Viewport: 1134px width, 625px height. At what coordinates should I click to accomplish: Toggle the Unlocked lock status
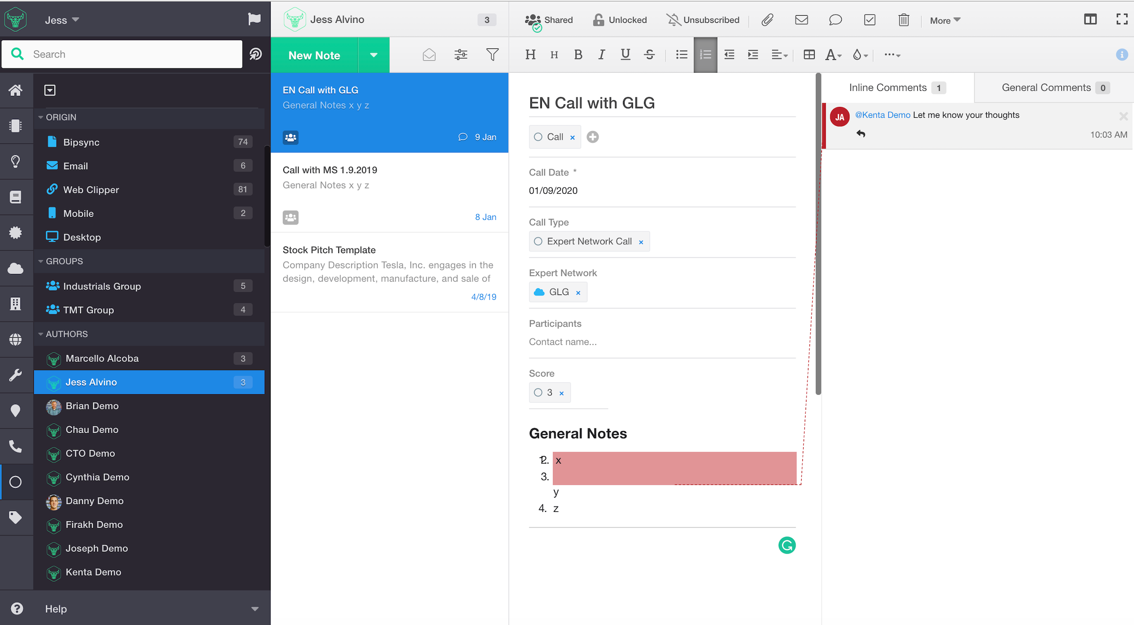620,20
